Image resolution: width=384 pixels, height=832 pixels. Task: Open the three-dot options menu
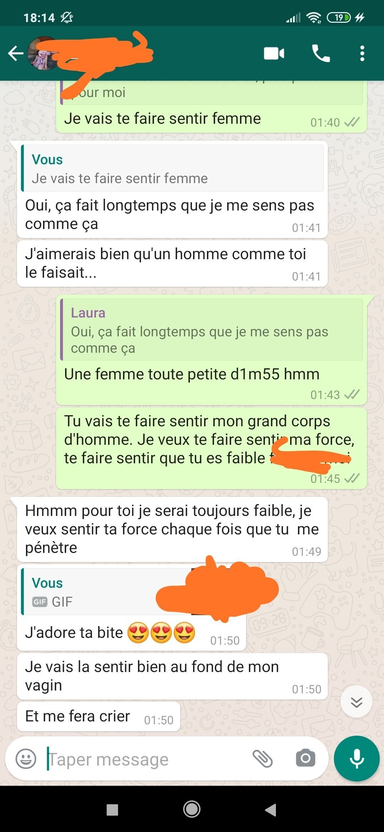tap(362, 54)
